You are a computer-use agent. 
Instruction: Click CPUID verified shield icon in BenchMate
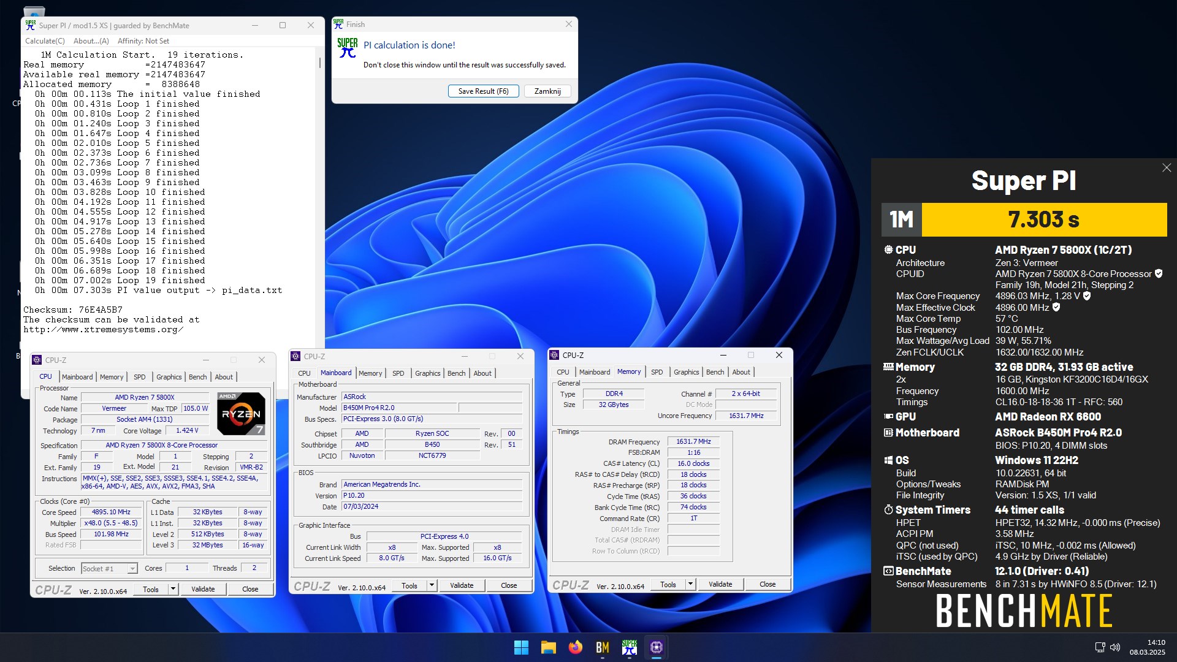[x=1159, y=274]
